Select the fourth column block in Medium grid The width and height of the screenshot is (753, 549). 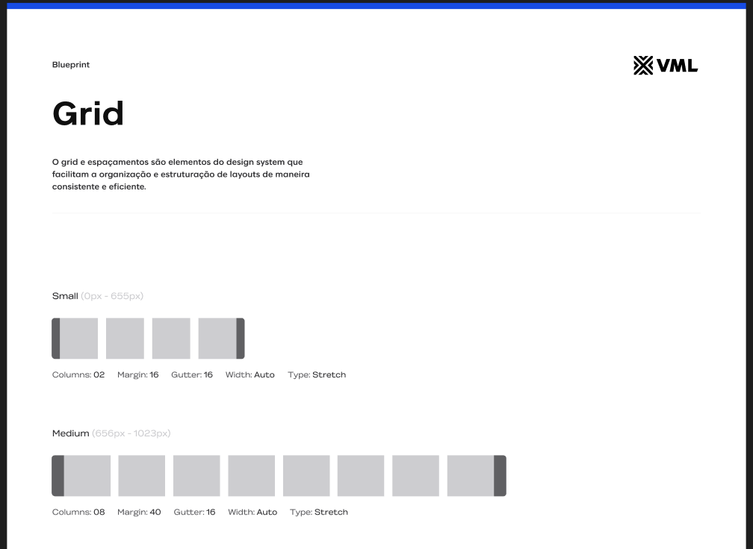click(x=251, y=476)
